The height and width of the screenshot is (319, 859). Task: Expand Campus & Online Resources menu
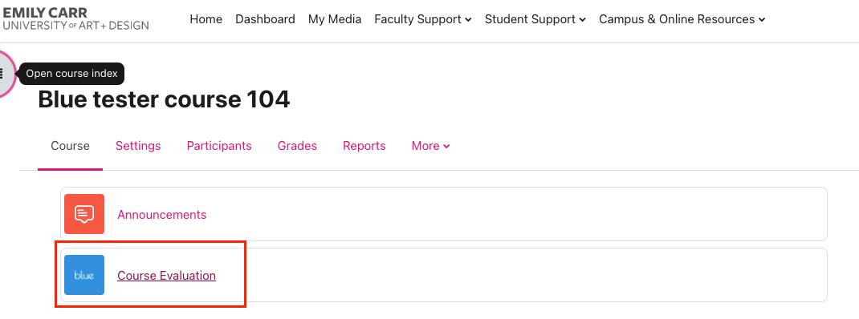click(x=682, y=19)
